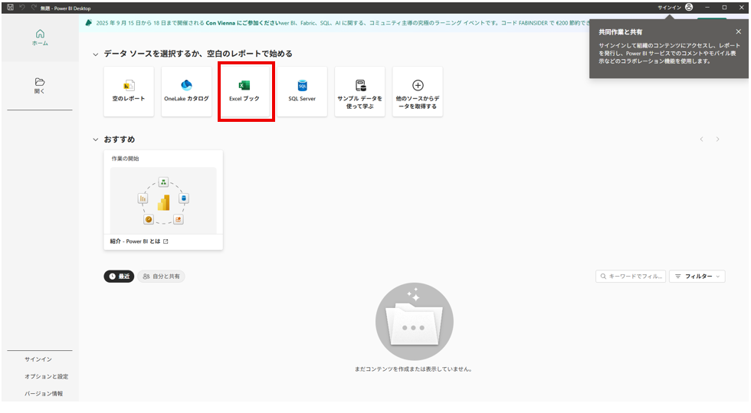Click 他のソースからデータを取得する tile
751x413 pixels.
[x=418, y=91]
